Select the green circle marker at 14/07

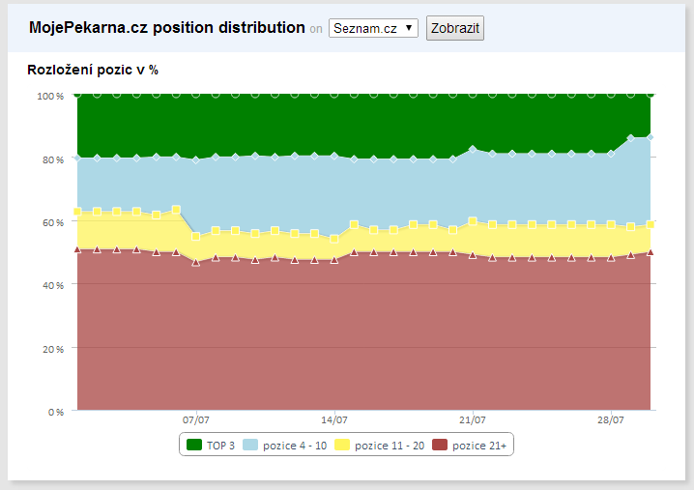click(334, 94)
